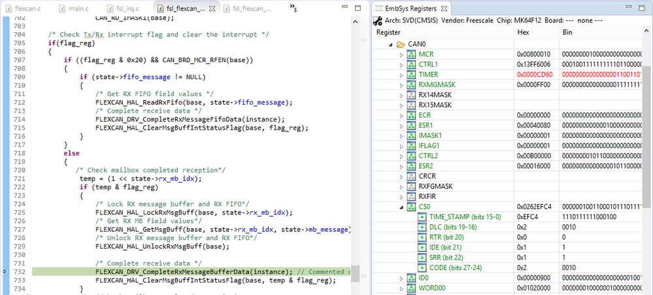Open the main.c editor tab
653x295 pixels.
click(x=75, y=9)
